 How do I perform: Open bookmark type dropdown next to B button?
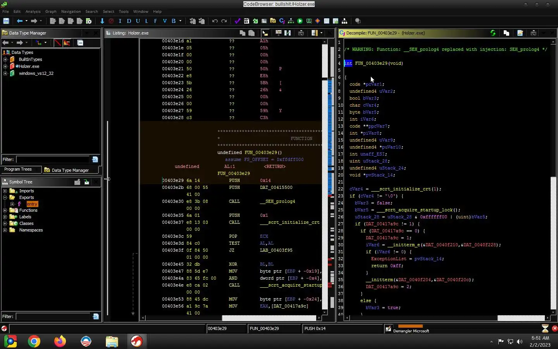click(x=181, y=21)
